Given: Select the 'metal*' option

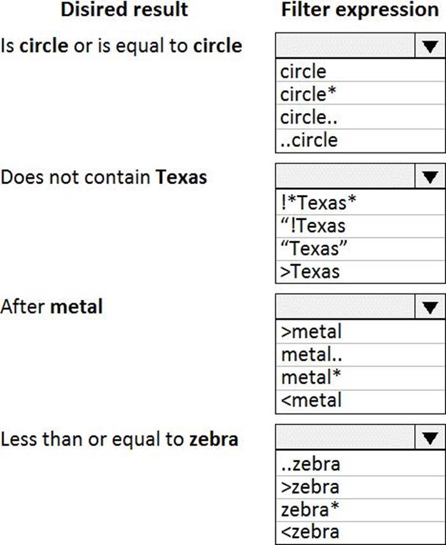Looking at the screenshot, I should 360,378.
